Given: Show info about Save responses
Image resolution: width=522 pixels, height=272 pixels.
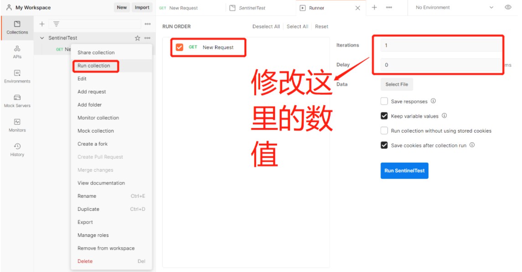Looking at the screenshot, I should pyautogui.click(x=433, y=101).
